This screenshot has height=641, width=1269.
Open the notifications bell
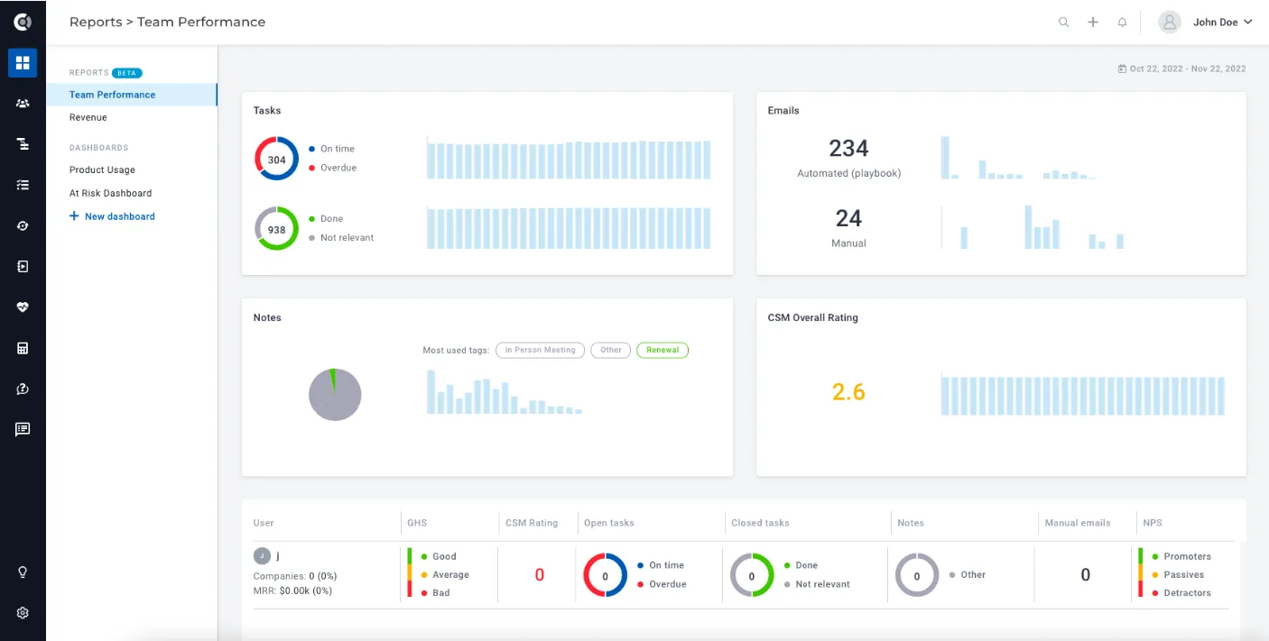click(1123, 23)
